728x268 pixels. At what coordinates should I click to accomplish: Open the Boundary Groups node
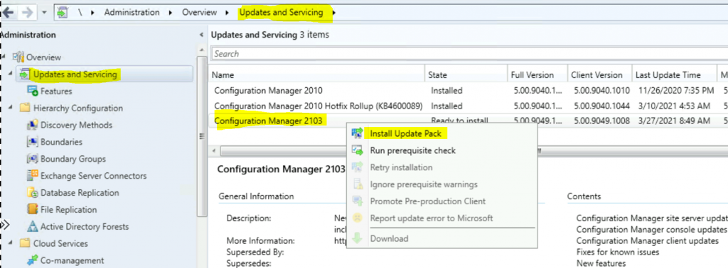coord(73,159)
